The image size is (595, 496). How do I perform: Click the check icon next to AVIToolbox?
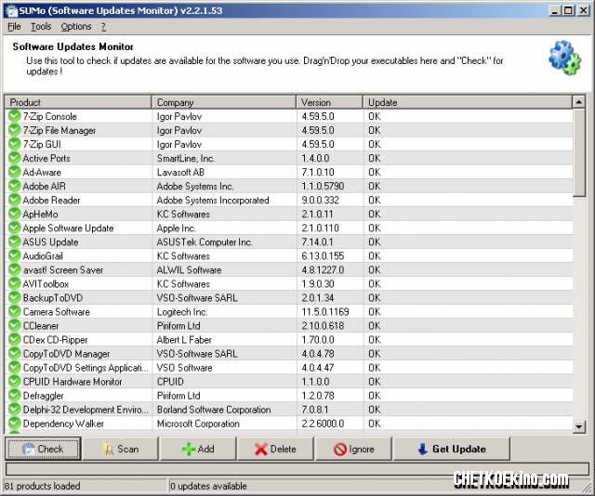click(x=15, y=283)
